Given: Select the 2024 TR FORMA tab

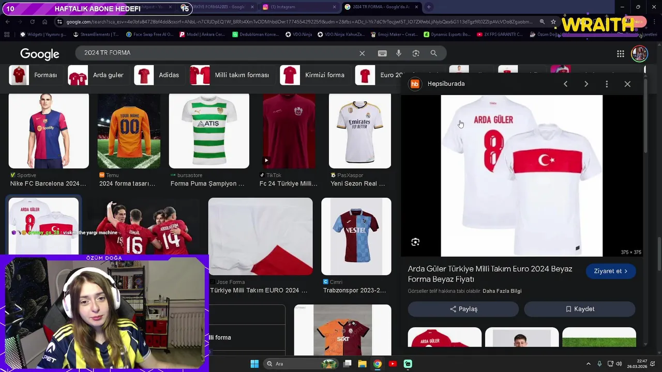Looking at the screenshot, I should click(381, 7).
